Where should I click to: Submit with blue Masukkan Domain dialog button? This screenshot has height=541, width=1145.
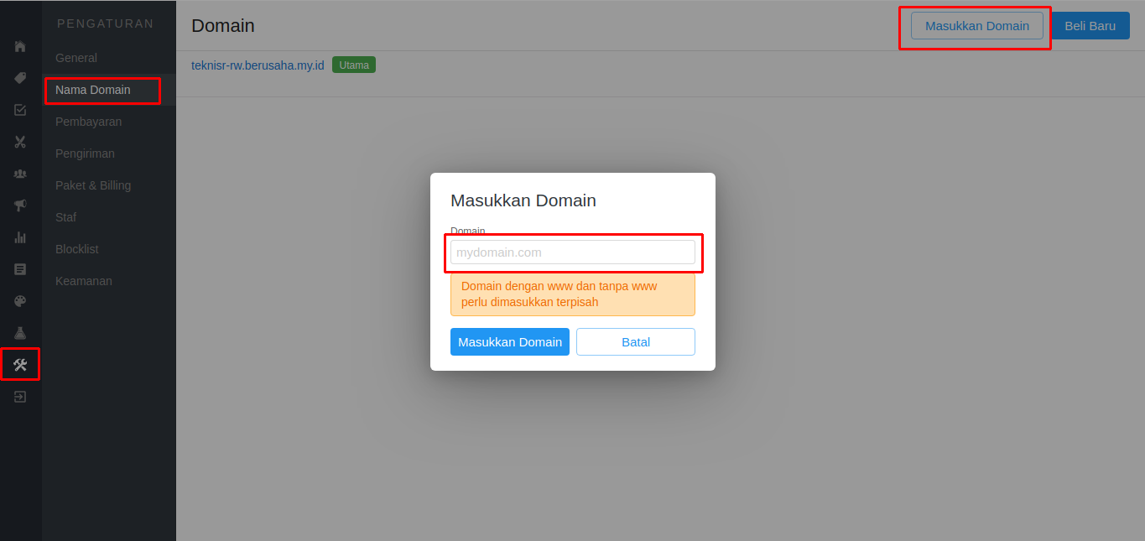[x=510, y=342]
